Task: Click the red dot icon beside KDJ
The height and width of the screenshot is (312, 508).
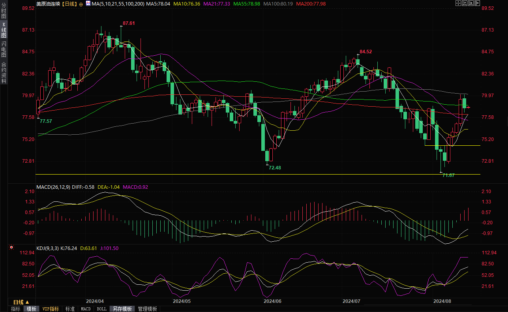Action: 11,248
